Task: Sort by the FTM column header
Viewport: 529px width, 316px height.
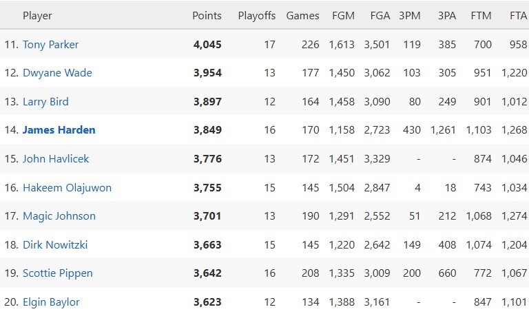Action: pyautogui.click(x=481, y=16)
